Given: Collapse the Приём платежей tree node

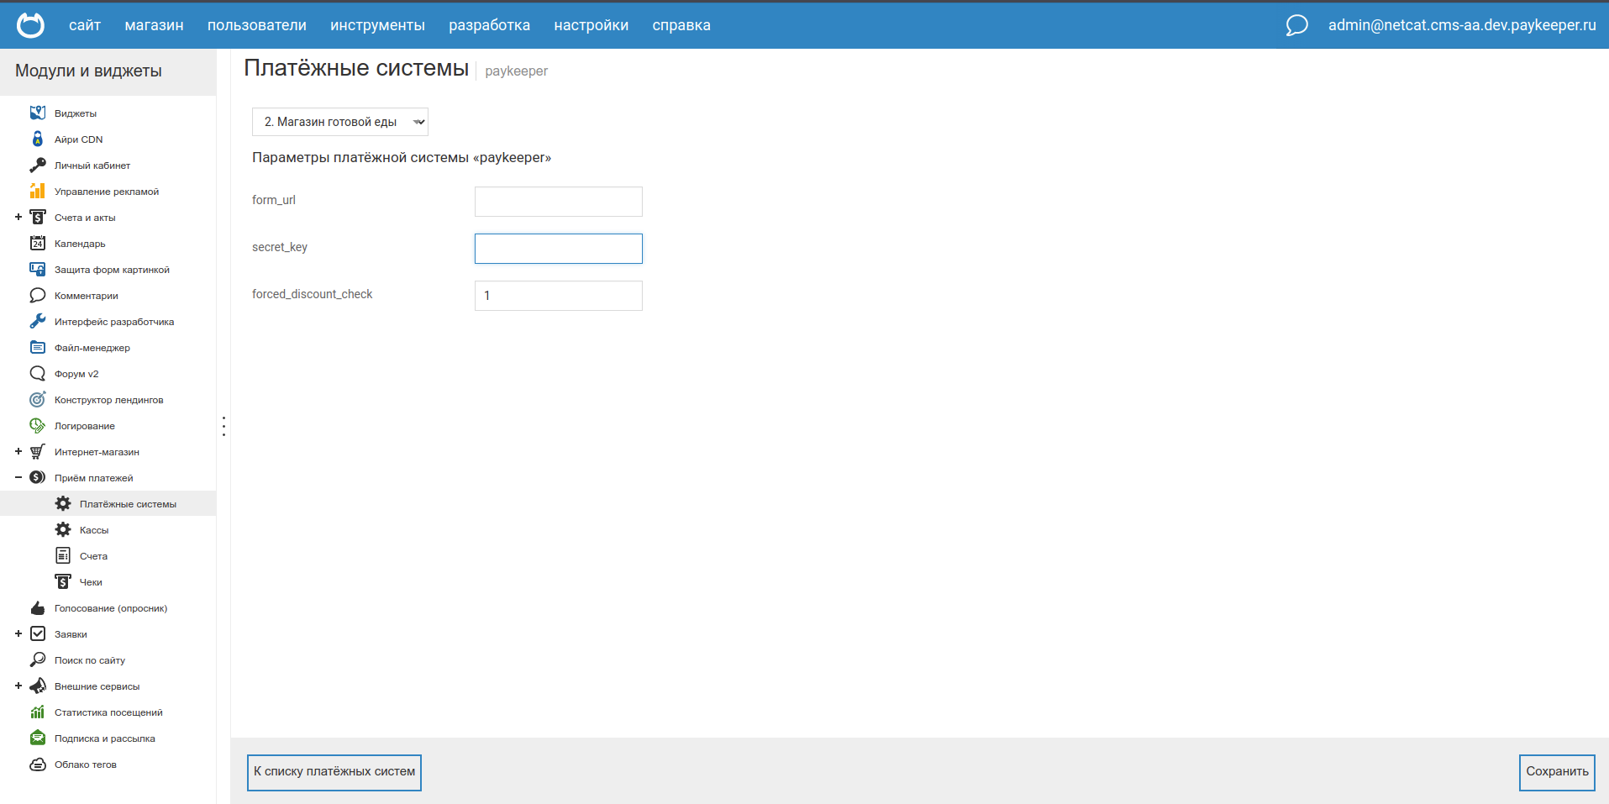Looking at the screenshot, I should 18,477.
